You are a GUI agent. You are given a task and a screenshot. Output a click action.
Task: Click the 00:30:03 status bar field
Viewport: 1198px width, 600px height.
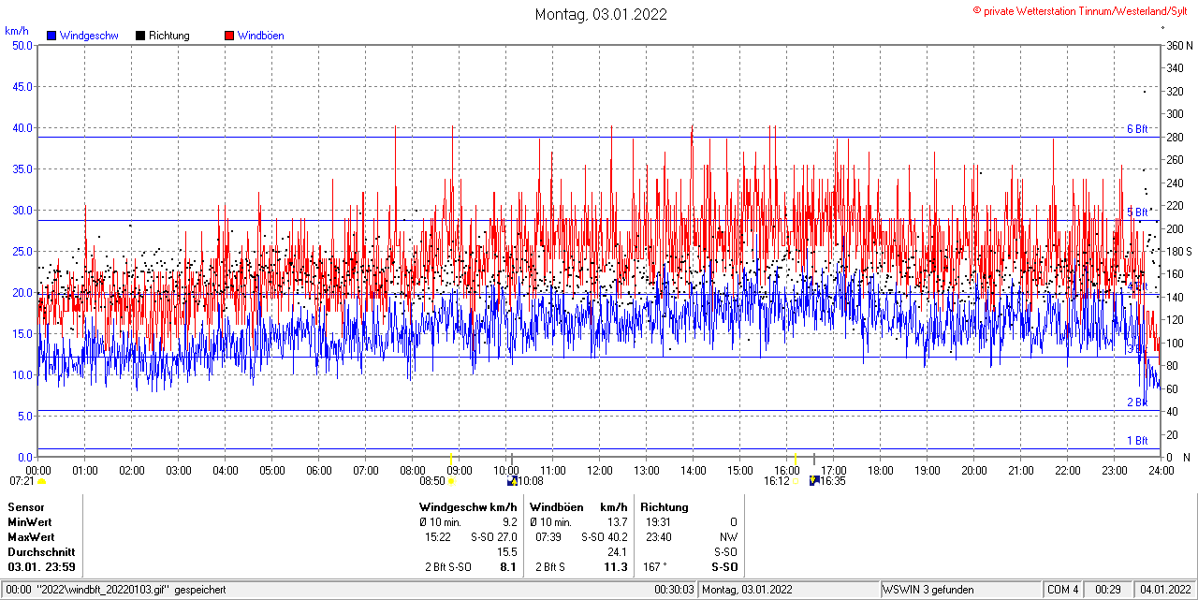[x=675, y=590]
